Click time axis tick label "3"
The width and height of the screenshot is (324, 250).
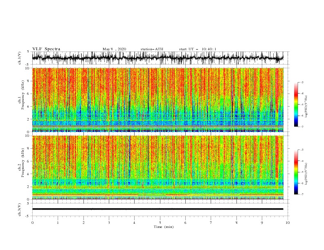[109, 223]
